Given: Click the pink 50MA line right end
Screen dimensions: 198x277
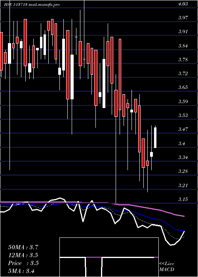Looking at the screenshot, I should [x=184, y=216].
